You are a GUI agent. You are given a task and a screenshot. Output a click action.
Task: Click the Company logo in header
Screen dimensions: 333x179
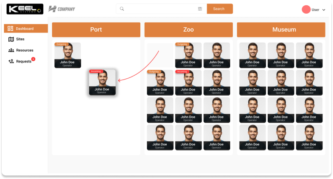tap(62, 9)
